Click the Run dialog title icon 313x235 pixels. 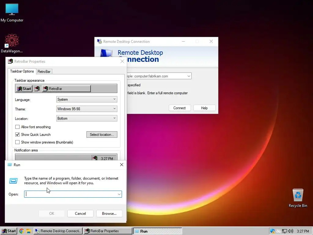point(9,165)
